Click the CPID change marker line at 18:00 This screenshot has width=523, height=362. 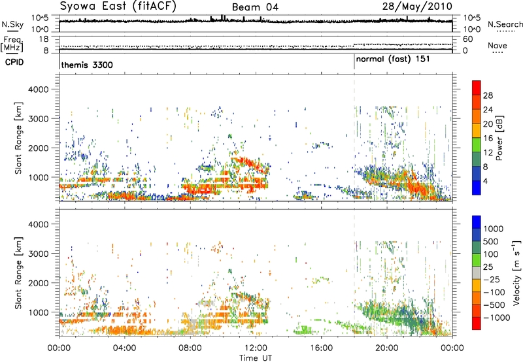coord(354,62)
